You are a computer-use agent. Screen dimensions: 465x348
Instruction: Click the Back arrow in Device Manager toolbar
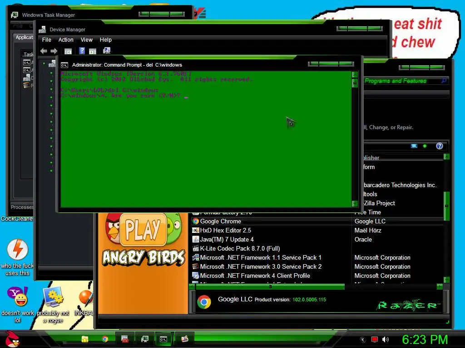[44, 51]
